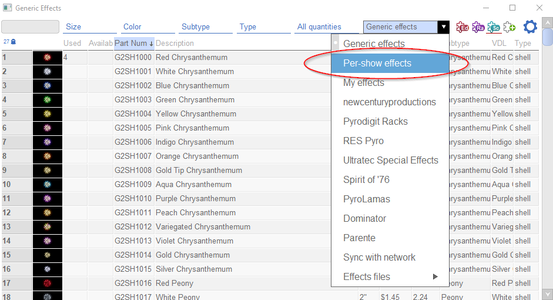Click the Red Chrysanthemum firework thumbnail
553x300 pixels.
click(48, 58)
